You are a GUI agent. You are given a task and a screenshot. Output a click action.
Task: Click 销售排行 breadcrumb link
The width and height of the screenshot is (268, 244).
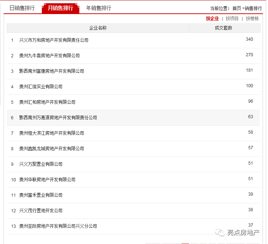[253, 8]
